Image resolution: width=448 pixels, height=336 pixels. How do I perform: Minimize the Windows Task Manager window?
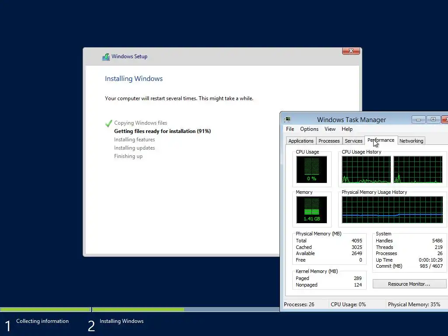[x=419, y=119]
